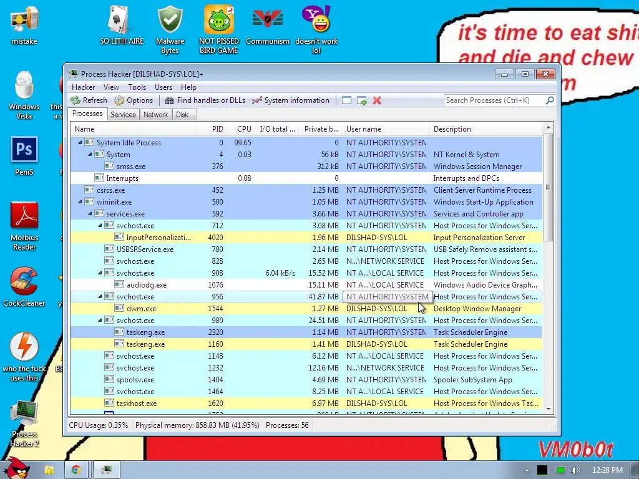Viewport: 639px width, 479px height.
Task: Select the Interrupts row icon
Action: (99, 178)
